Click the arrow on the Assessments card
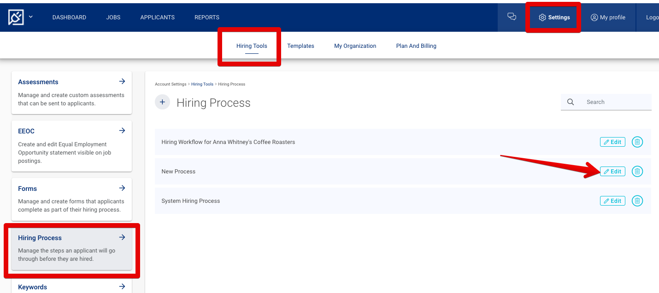Image resolution: width=659 pixels, height=293 pixels. point(122,81)
